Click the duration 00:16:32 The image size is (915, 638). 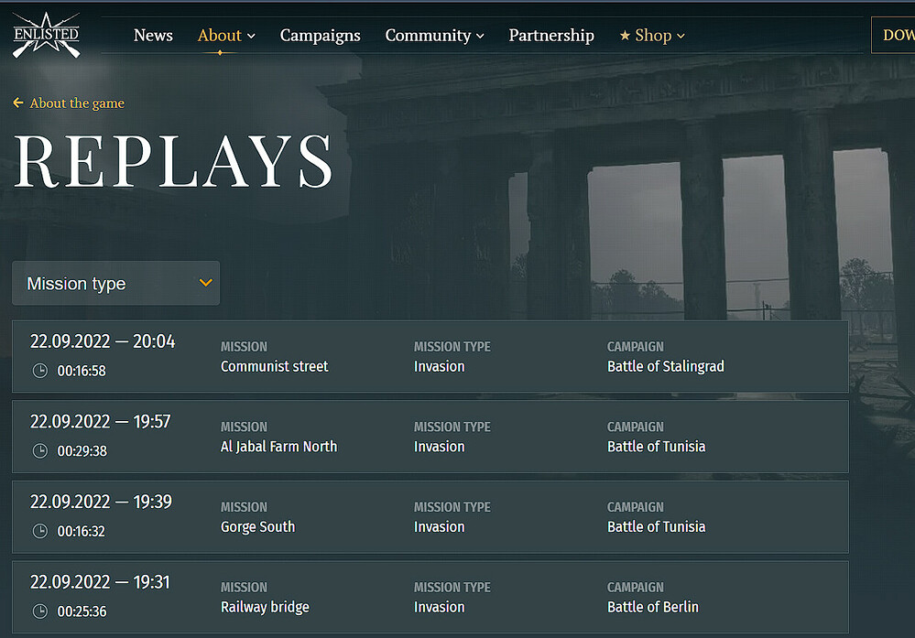click(82, 532)
